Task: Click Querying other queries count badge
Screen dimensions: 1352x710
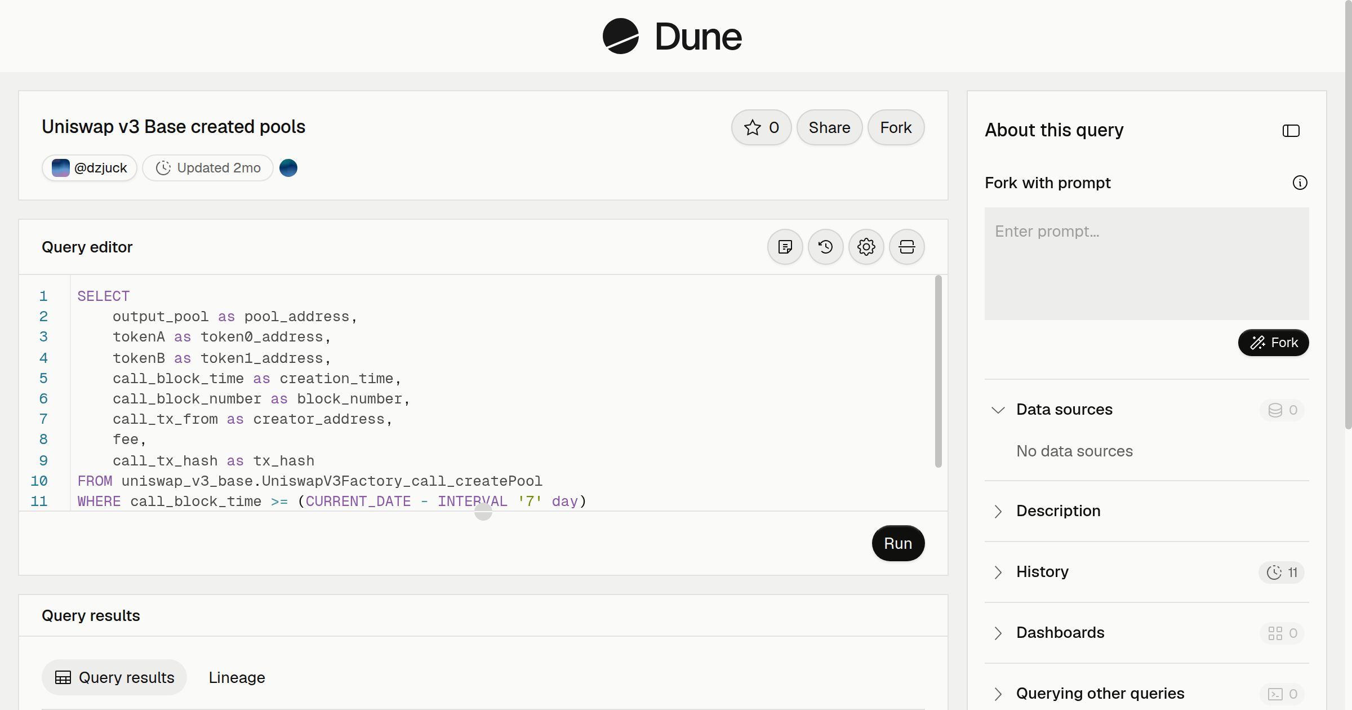Action: point(1282,694)
